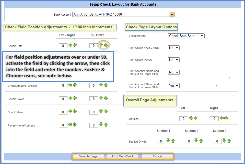Change Print Check Payee to Yes
Image resolution: width=245 pixels, height=164 pixels.
click(173, 60)
